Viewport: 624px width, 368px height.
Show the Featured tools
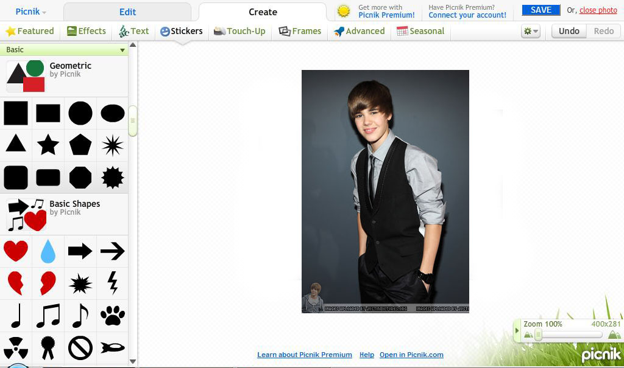point(30,31)
